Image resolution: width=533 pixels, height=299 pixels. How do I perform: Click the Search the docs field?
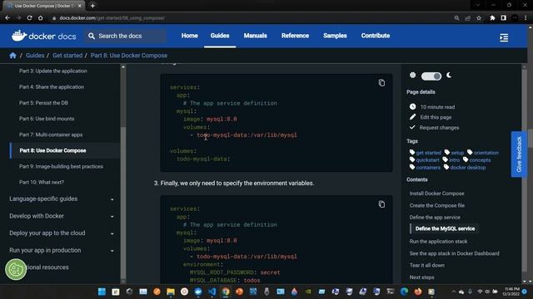[x=126, y=36]
